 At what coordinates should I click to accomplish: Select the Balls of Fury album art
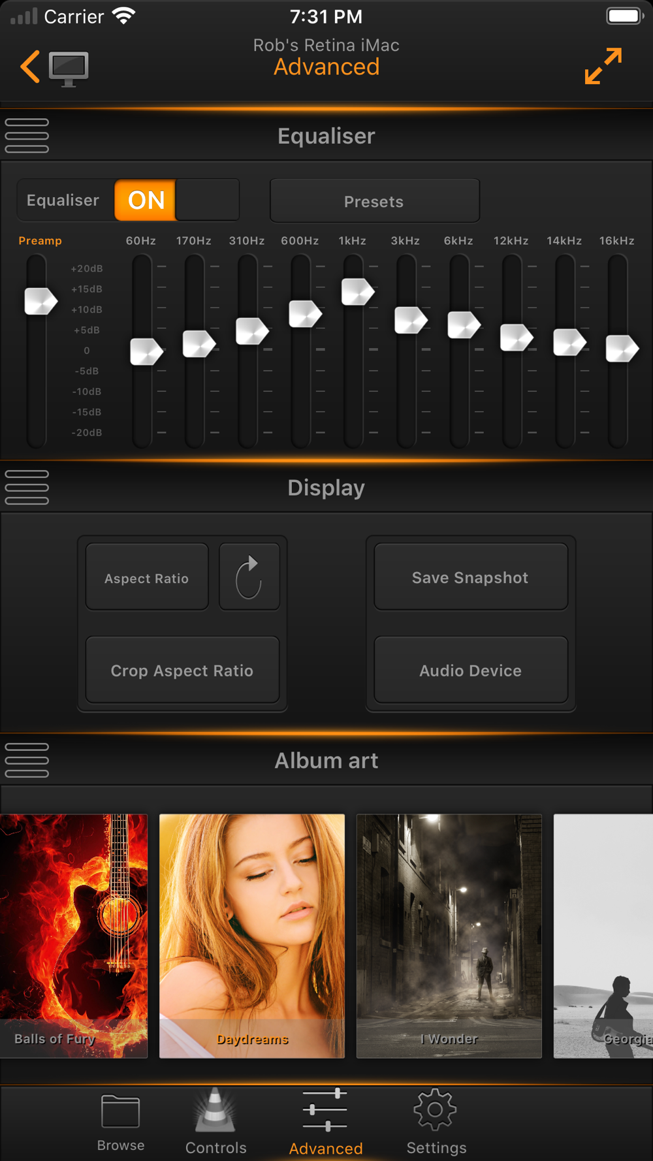pos(74,936)
